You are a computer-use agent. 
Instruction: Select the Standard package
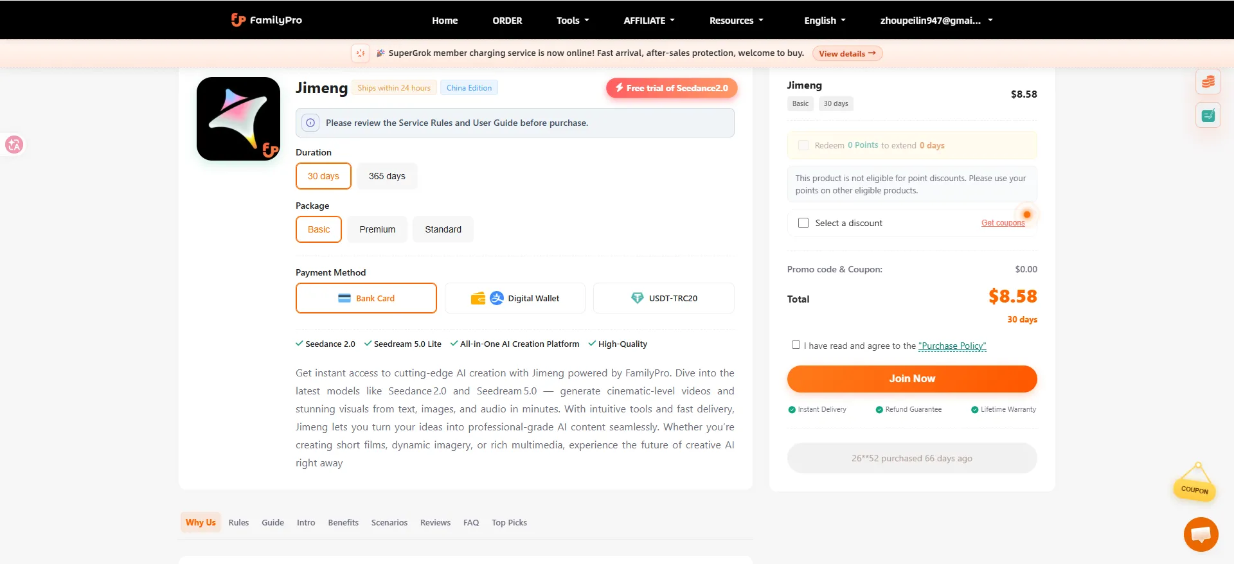[443, 229]
